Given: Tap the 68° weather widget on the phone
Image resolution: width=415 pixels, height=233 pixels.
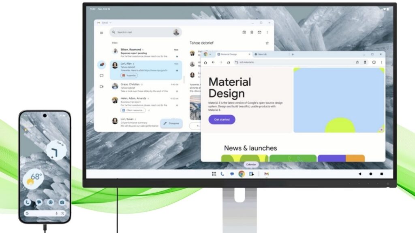Looking at the screenshot, I should [x=34, y=179].
